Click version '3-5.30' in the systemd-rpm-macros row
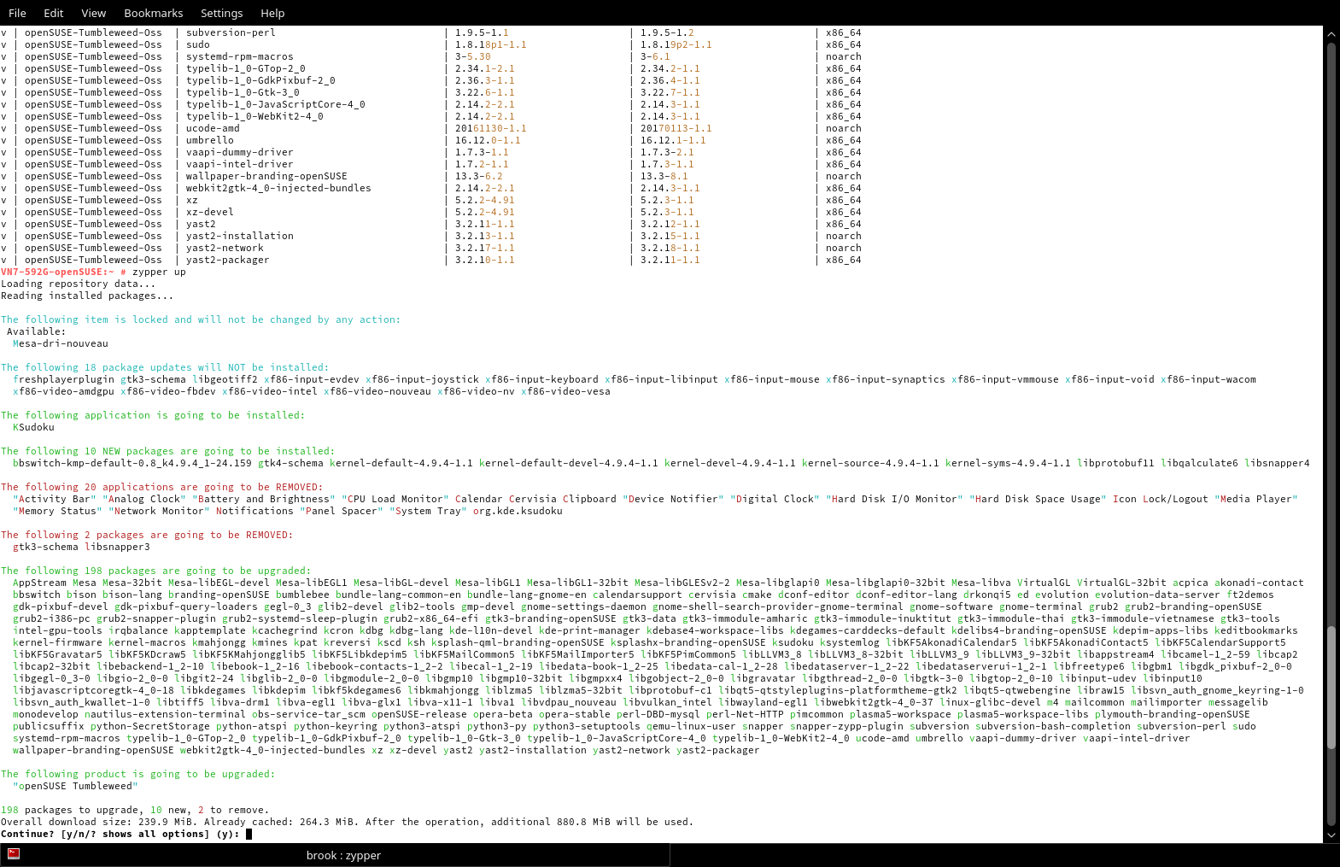Screen dimensions: 1340x867 pos(472,56)
